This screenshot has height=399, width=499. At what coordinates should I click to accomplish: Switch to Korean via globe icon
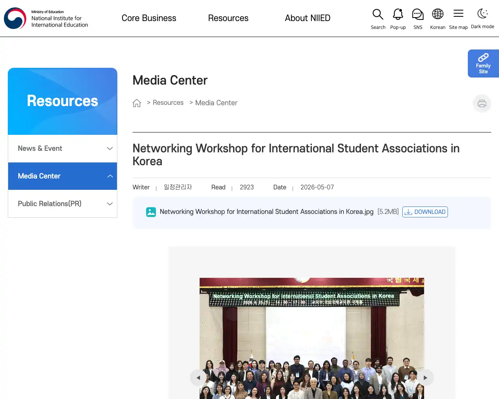tap(437, 14)
